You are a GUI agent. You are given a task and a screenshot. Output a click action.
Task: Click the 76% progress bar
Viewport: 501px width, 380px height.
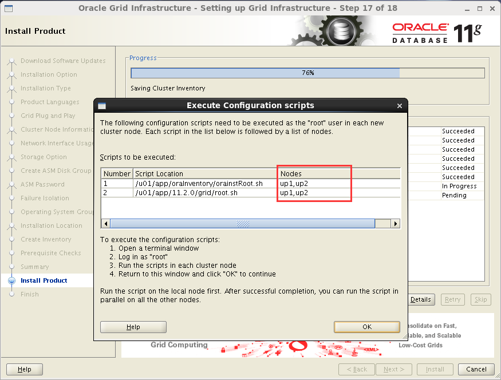coord(307,73)
